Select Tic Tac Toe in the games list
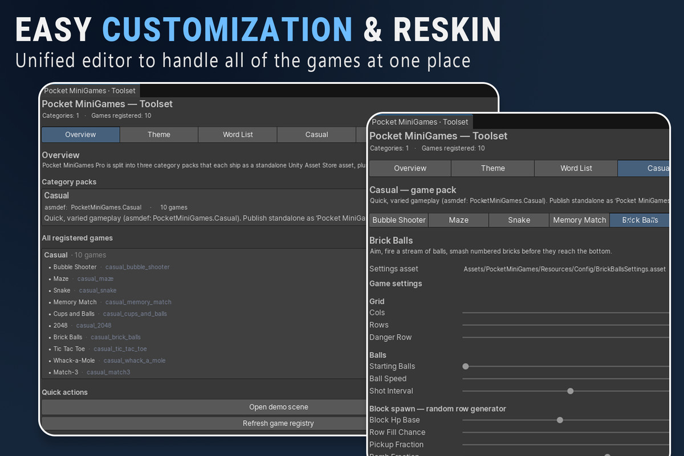The image size is (684, 456). pyautogui.click(x=69, y=349)
